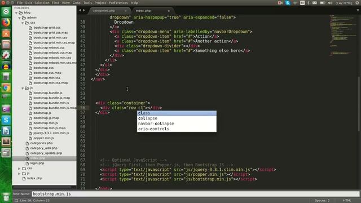Open the Goto menu
Image resolution: width=361 pixels, height=203 pixels.
coord(77,3)
